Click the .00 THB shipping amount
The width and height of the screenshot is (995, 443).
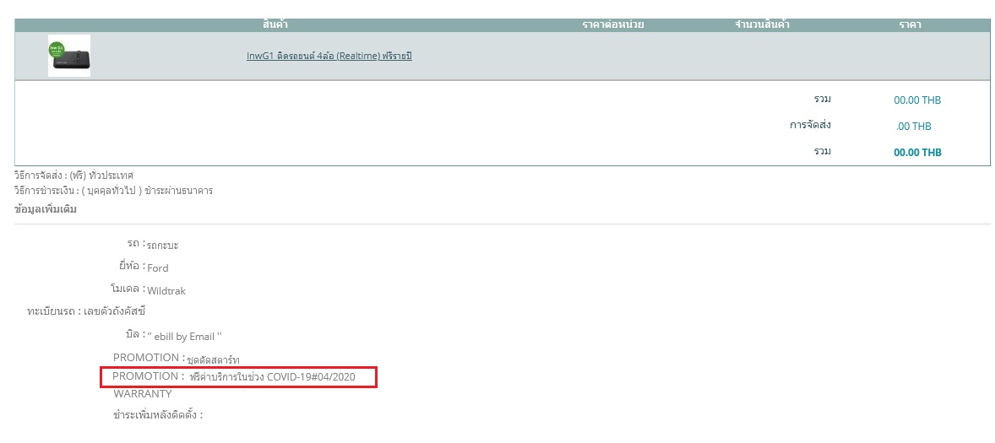(x=913, y=127)
